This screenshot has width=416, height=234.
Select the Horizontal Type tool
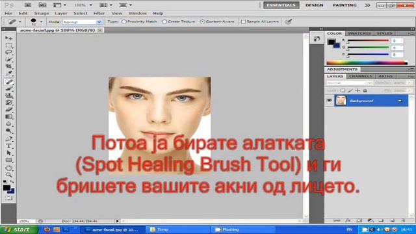coord(8,146)
